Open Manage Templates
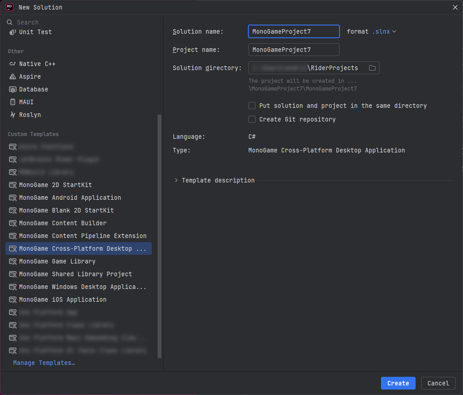The width and height of the screenshot is (463, 395). pyautogui.click(x=43, y=363)
